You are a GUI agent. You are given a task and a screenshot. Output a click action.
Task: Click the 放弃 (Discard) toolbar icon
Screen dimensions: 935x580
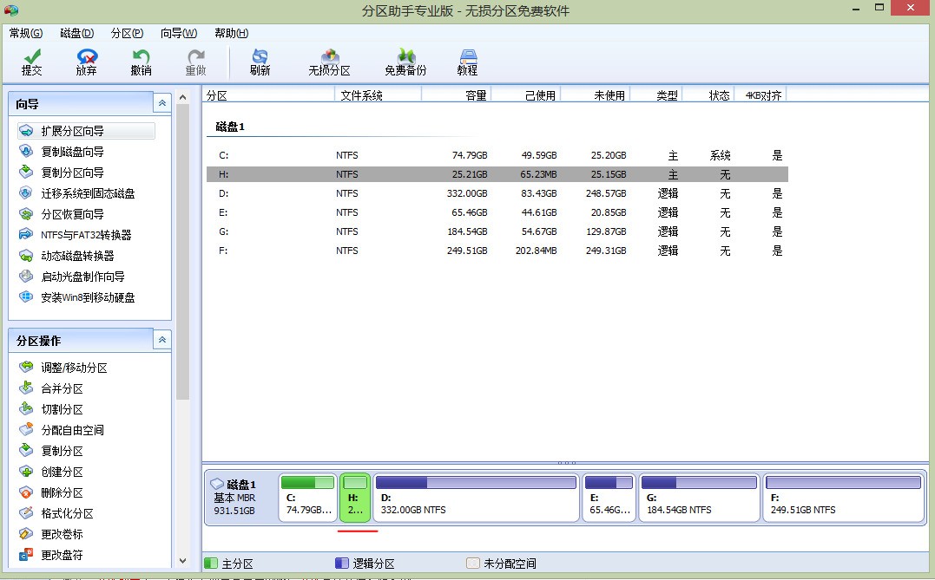(87, 61)
